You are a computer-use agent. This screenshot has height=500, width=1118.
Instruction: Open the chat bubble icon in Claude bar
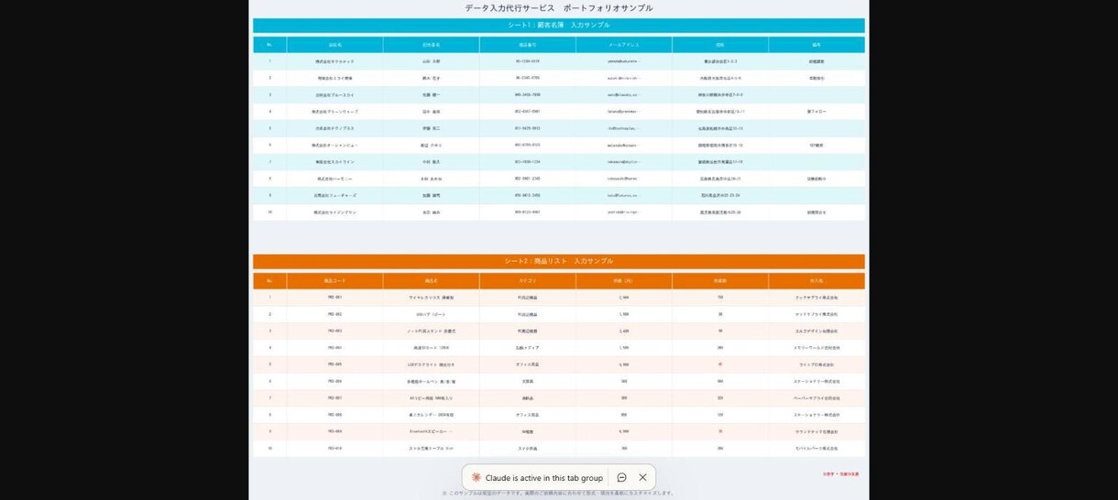pyautogui.click(x=621, y=477)
